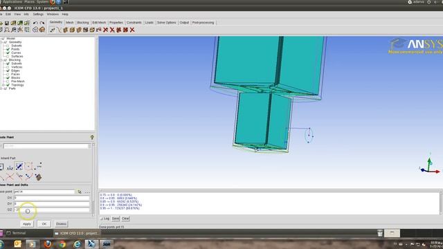Open the help question icon in Create Point panel

coord(92,137)
